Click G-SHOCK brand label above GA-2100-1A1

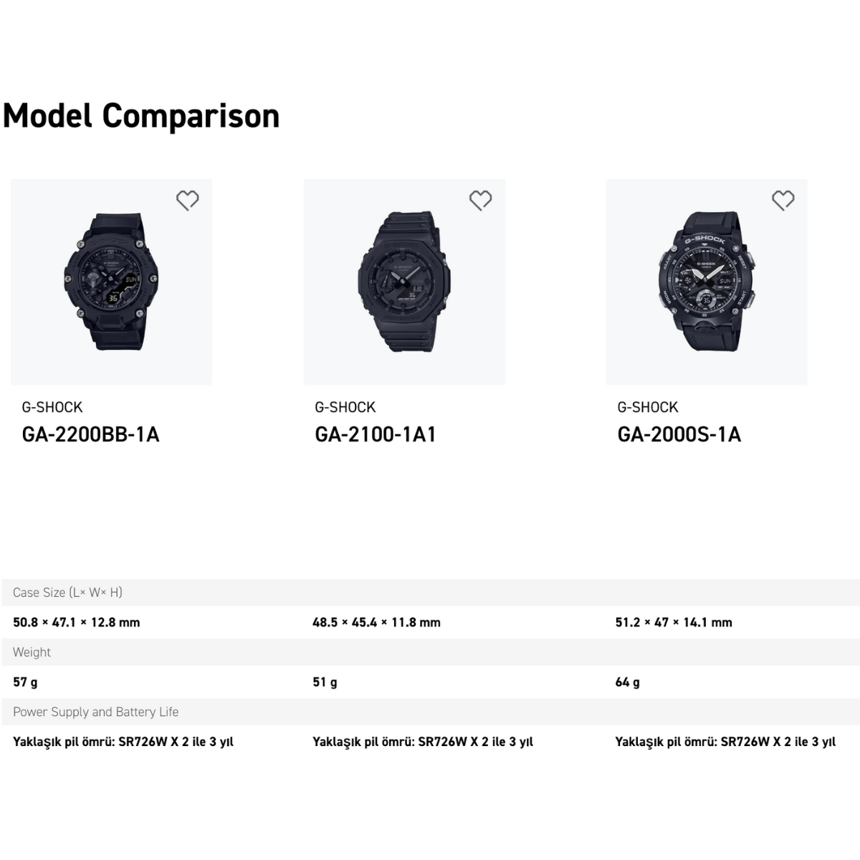click(345, 407)
